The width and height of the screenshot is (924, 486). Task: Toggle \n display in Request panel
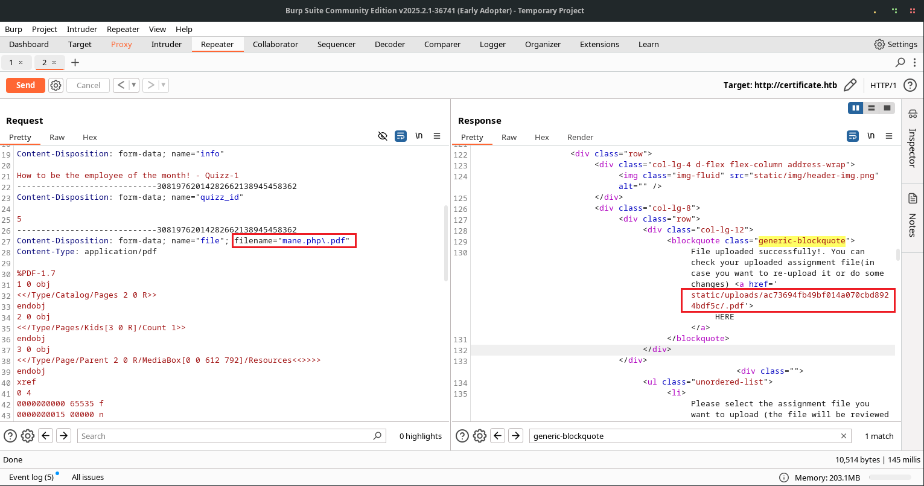click(419, 136)
